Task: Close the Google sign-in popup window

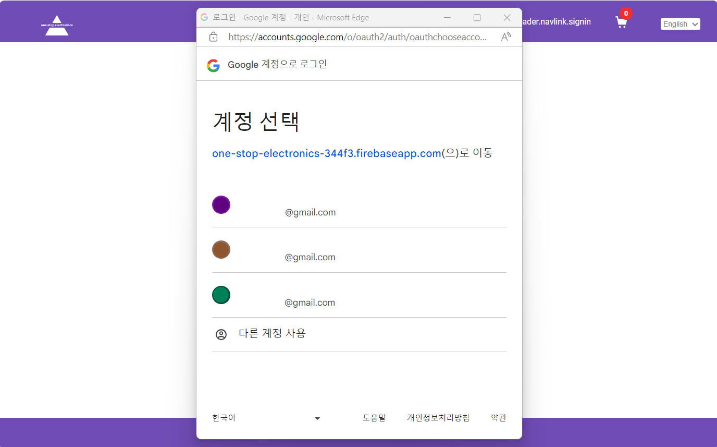Action: click(507, 17)
